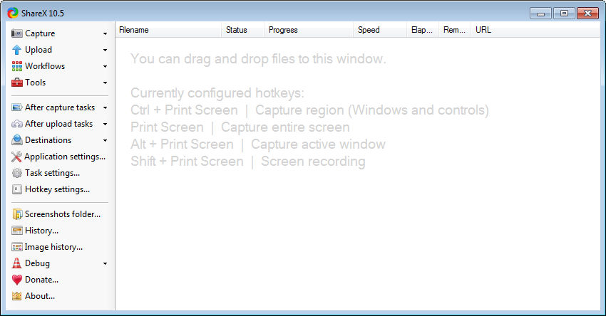606x316 pixels.
Task: Open About... text
Action: 40,296
